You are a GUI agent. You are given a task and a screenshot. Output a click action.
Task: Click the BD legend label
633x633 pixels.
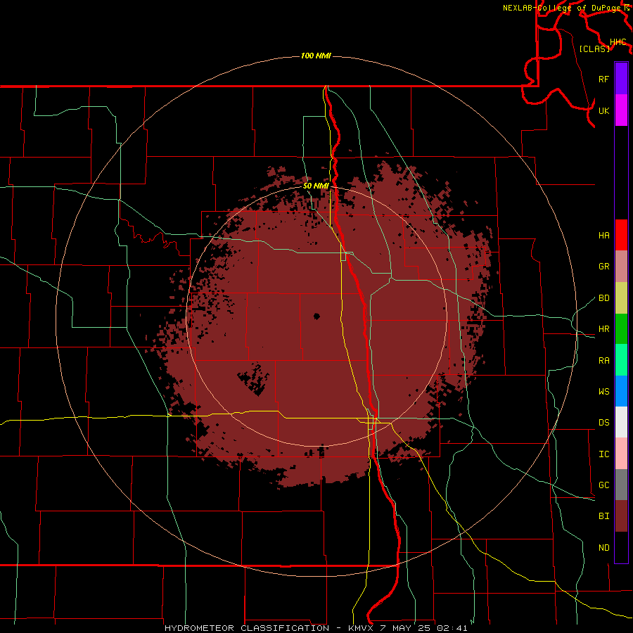603,298
